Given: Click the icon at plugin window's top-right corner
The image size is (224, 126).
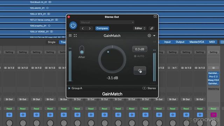Looking at the screenshot, I should coord(155,16).
